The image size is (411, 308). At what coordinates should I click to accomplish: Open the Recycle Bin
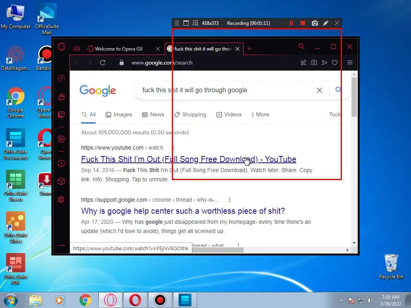(x=391, y=267)
